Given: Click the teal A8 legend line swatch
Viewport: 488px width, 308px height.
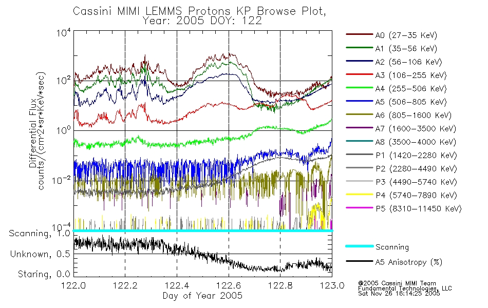Looking at the screenshot, I should pos(359,141).
